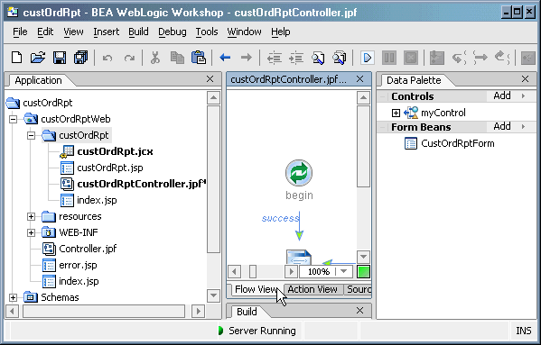Click the Save All toolbar icon
Viewport: 541px width, 345px height.
coord(80,58)
